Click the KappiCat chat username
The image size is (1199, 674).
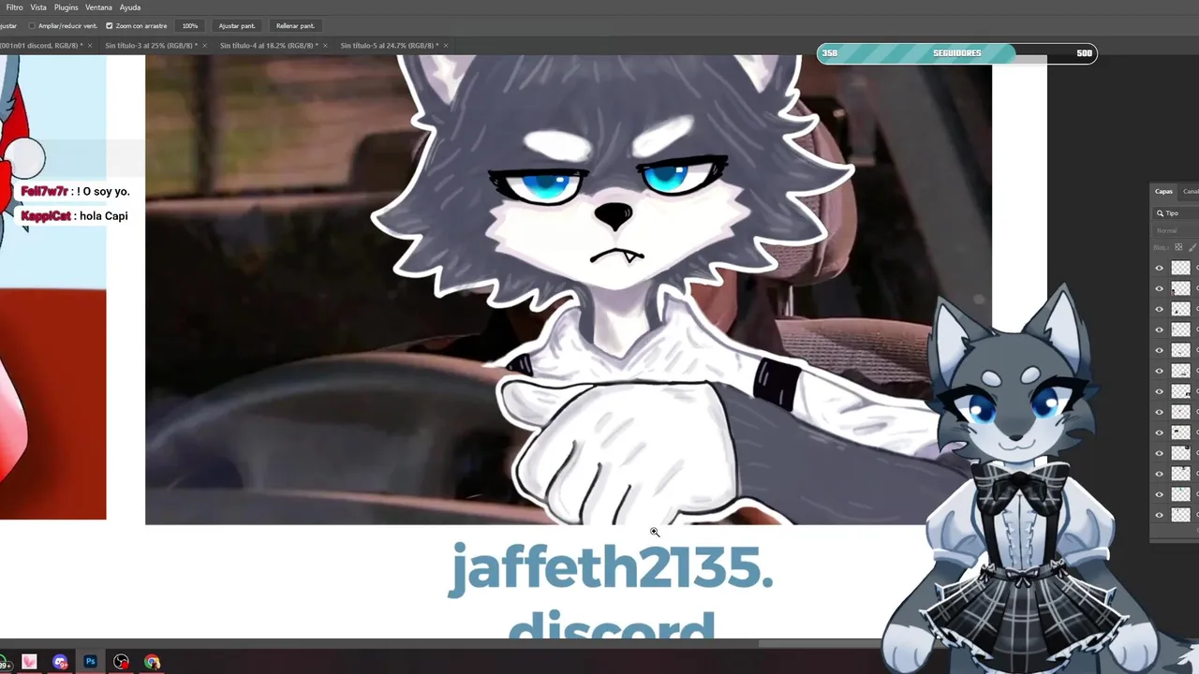pyautogui.click(x=46, y=216)
